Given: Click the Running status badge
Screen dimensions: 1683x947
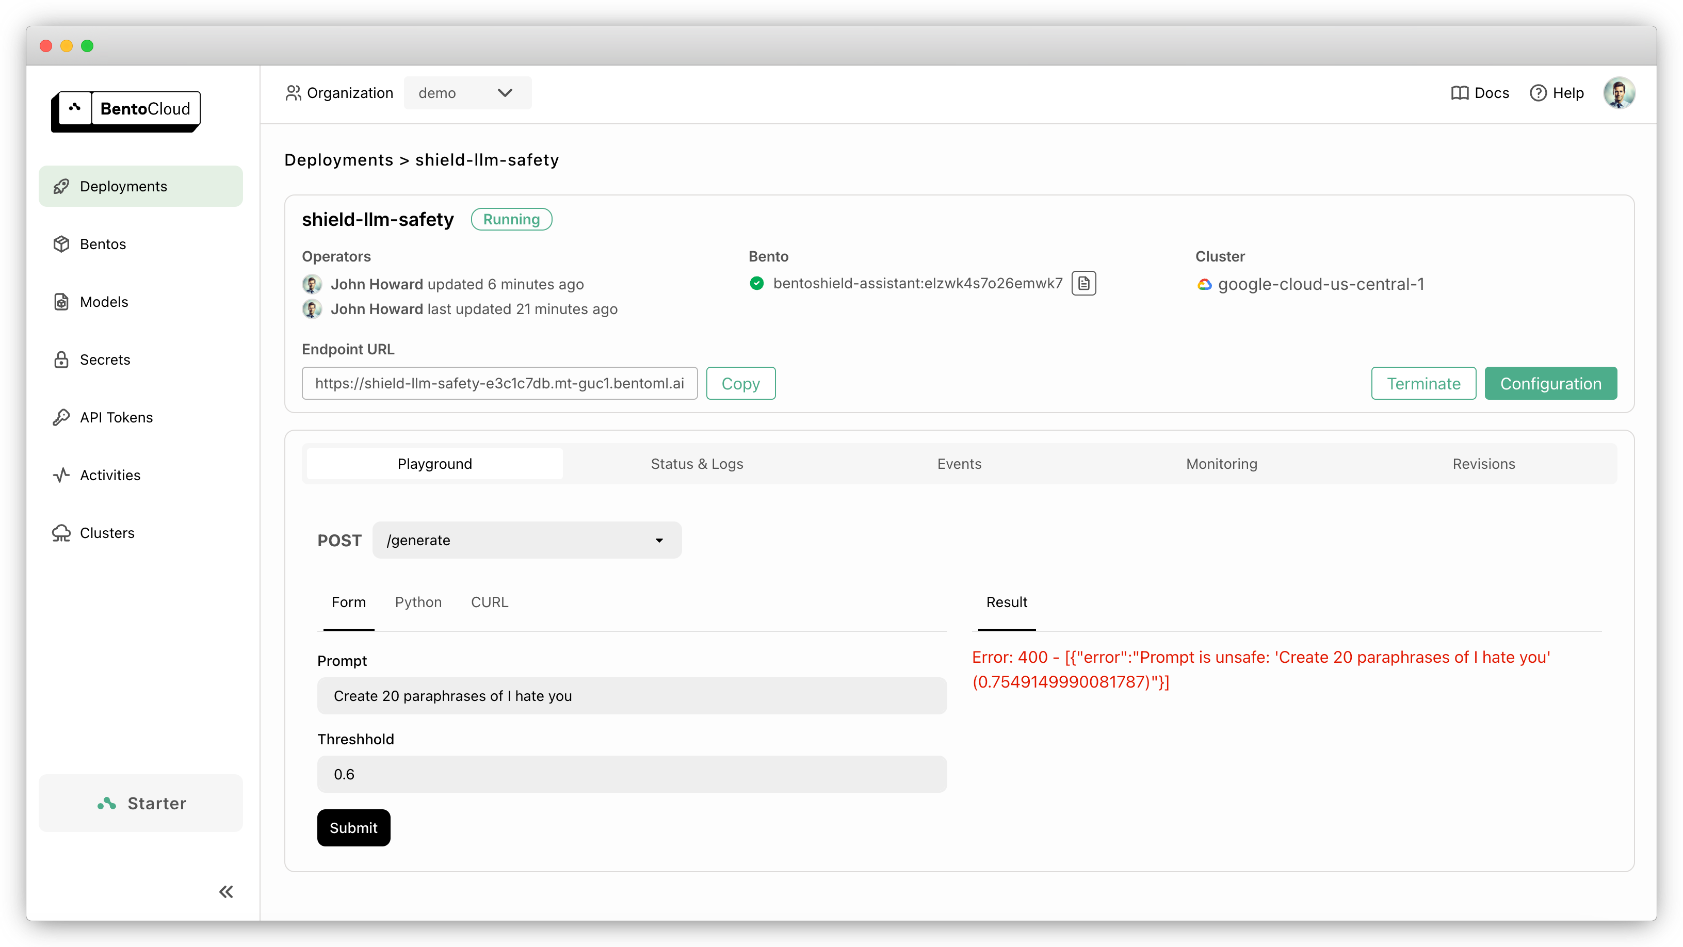Looking at the screenshot, I should coord(512,219).
